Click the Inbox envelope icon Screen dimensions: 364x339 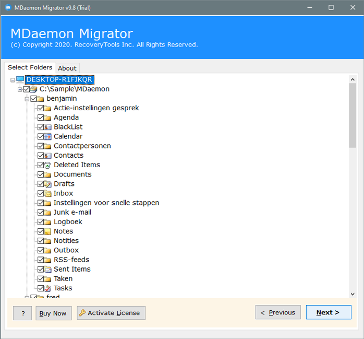(x=47, y=193)
